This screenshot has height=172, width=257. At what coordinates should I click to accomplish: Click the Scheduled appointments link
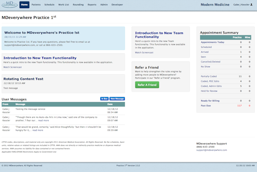click(x=206, y=47)
